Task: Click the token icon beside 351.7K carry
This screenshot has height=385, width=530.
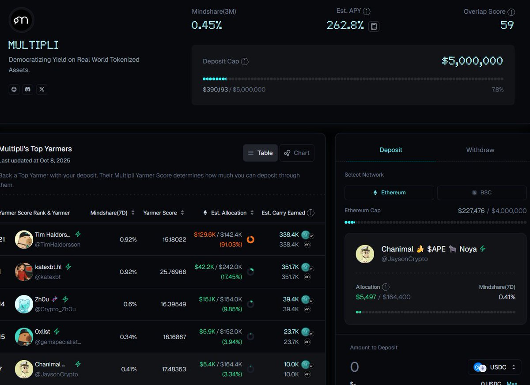Action: click(306, 267)
